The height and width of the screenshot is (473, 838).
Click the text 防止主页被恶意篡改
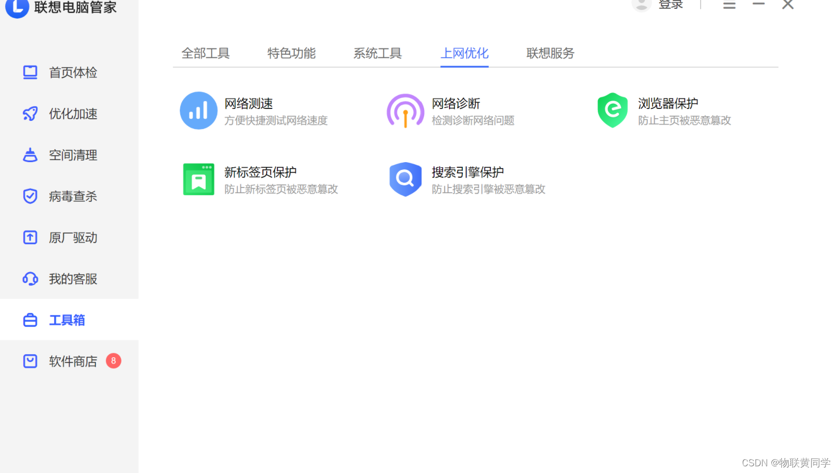(x=685, y=120)
